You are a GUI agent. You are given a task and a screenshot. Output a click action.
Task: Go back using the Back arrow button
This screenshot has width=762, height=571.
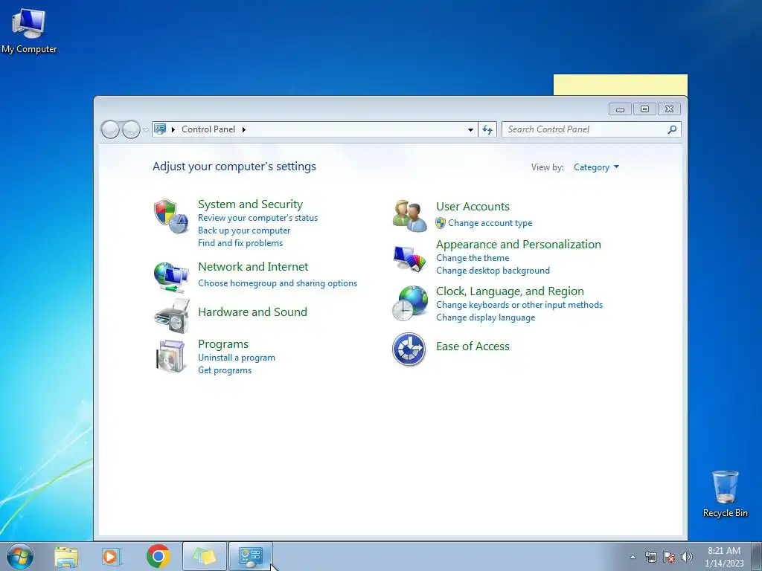pyautogui.click(x=110, y=129)
